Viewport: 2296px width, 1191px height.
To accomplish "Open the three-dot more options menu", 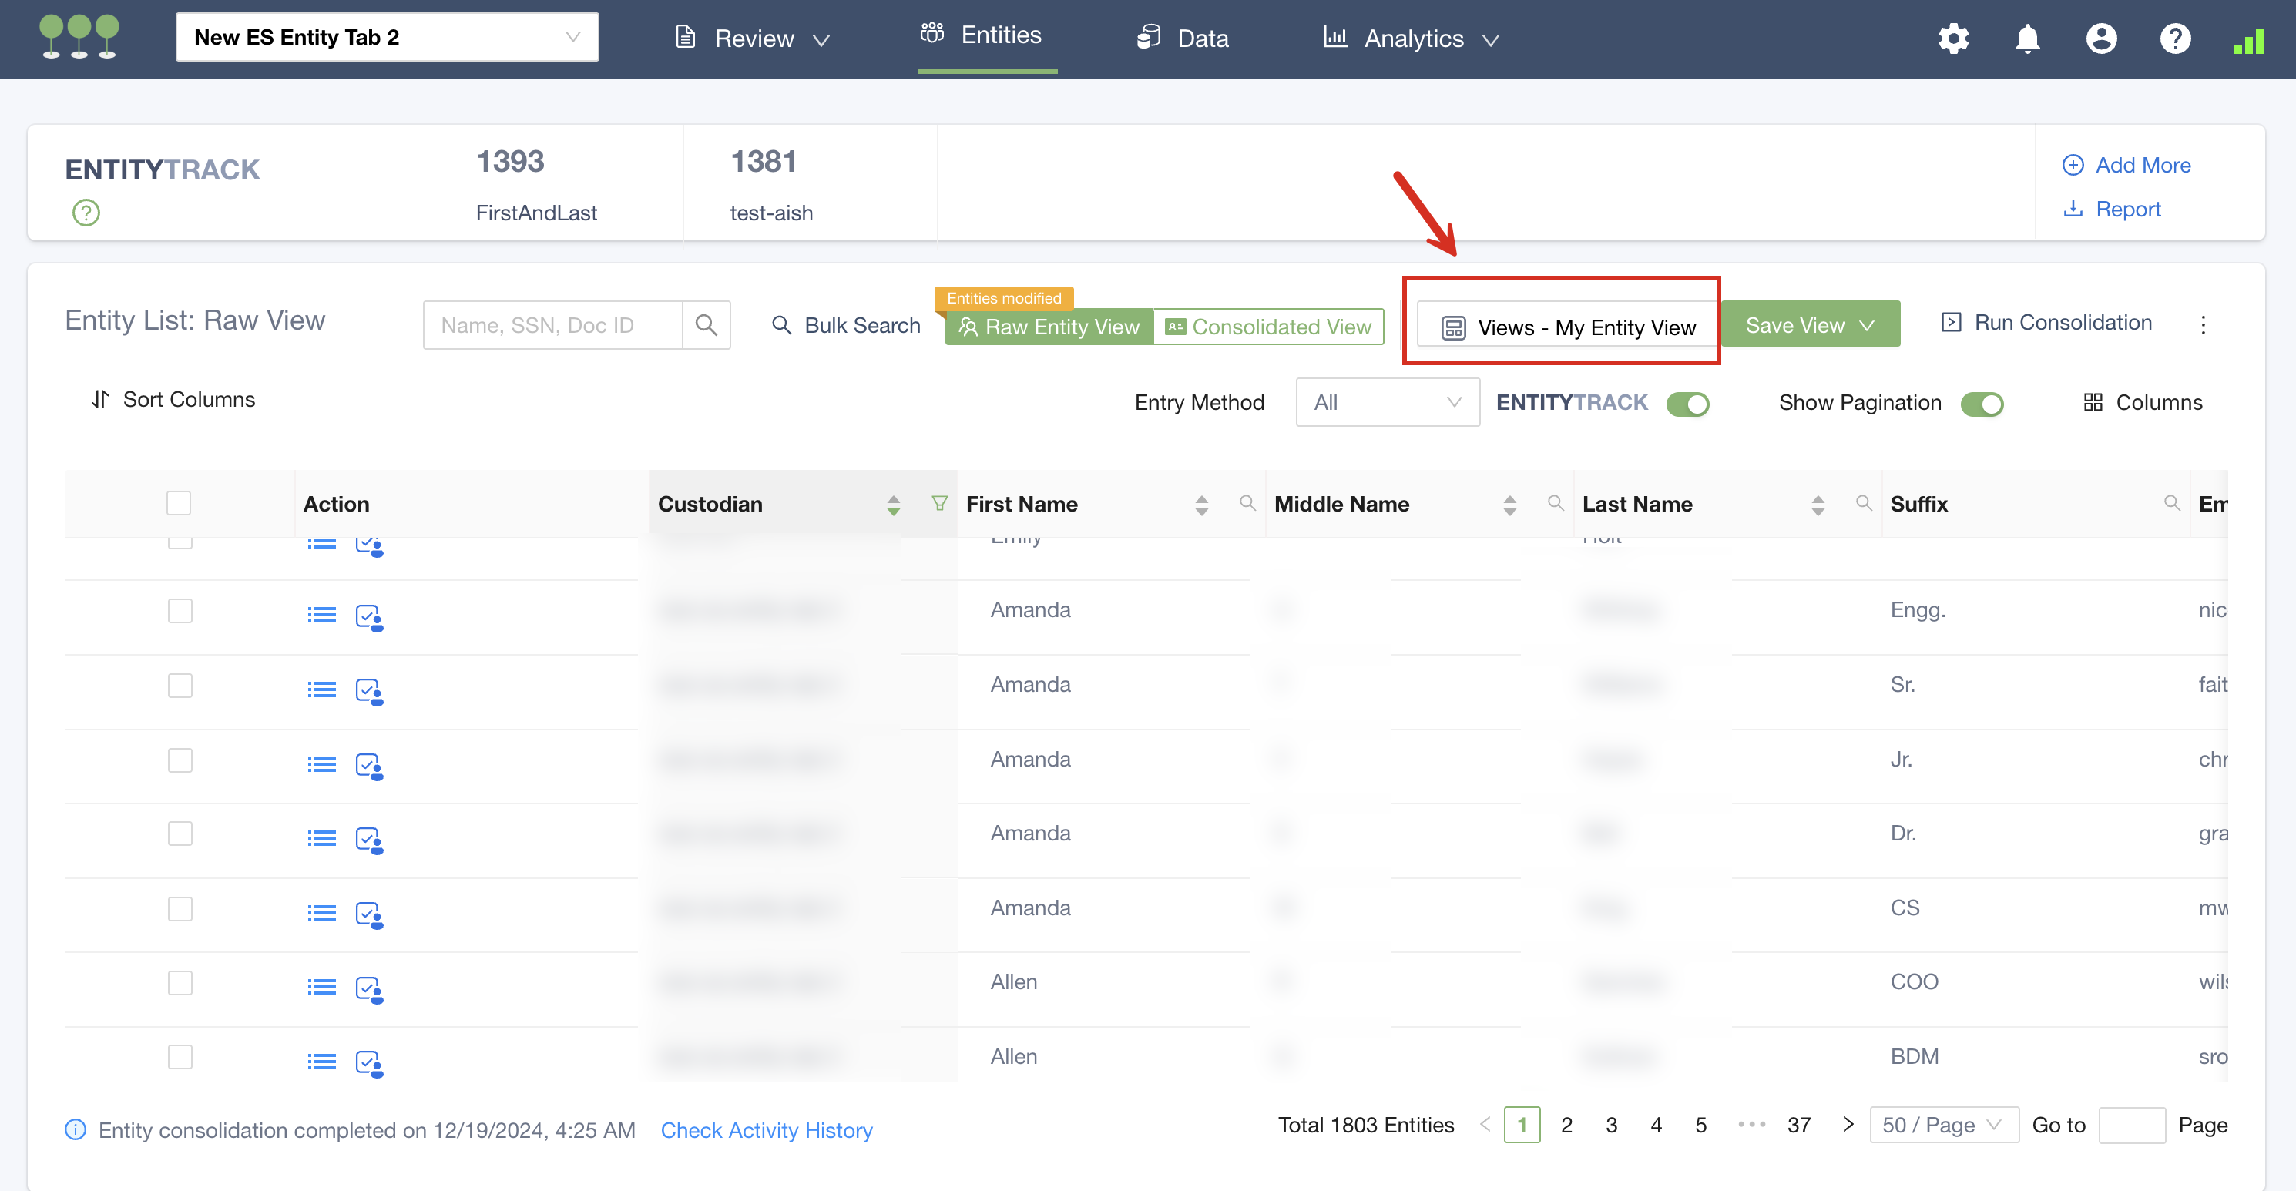I will [x=2203, y=324].
